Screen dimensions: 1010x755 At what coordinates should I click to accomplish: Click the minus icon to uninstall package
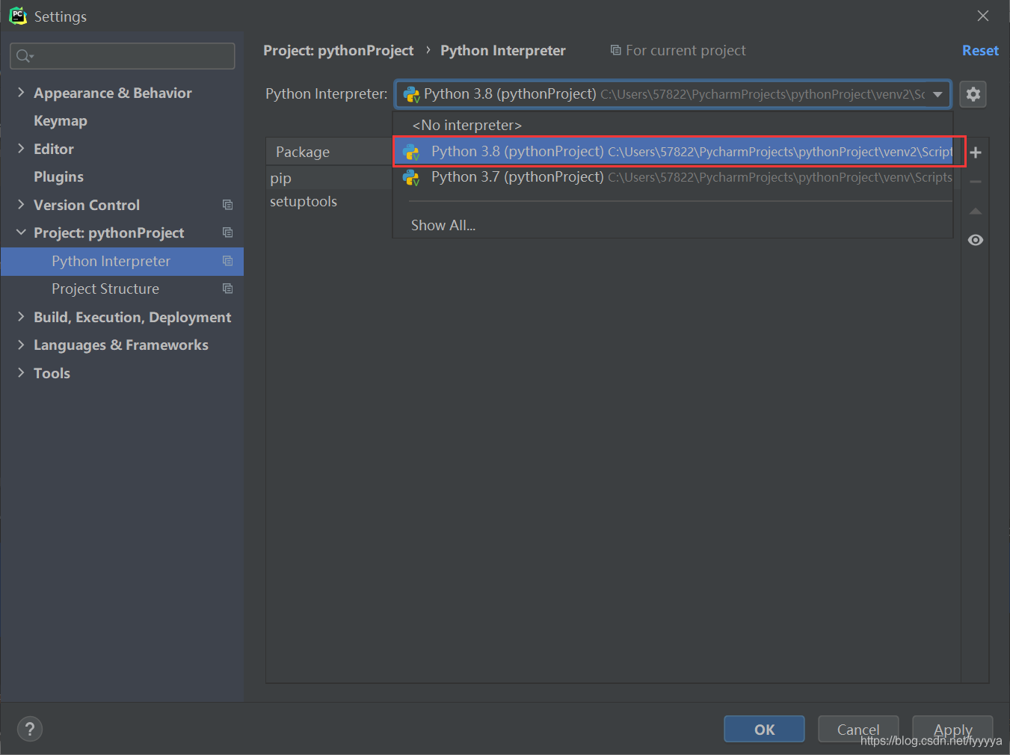[x=976, y=182]
